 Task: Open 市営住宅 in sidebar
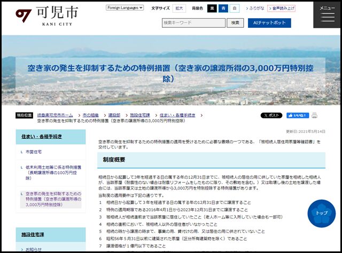34,152
